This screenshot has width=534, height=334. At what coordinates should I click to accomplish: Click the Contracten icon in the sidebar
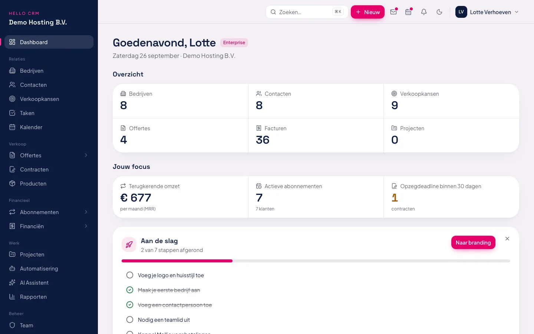(x=12, y=169)
